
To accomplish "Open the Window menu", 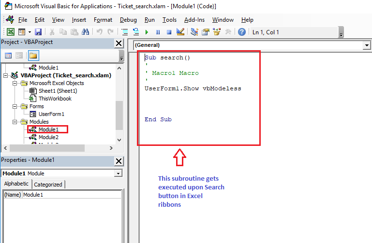I will pyautogui.click(x=223, y=20).
